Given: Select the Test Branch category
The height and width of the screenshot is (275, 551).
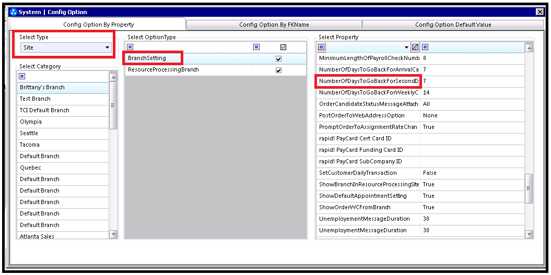Looking at the screenshot, I should pos(63,99).
